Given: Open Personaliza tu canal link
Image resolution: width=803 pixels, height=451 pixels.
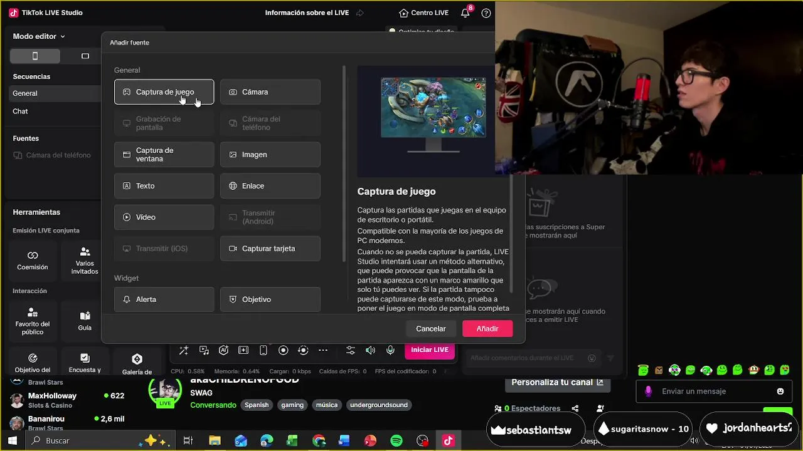Looking at the screenshot, I should (557, 382).
